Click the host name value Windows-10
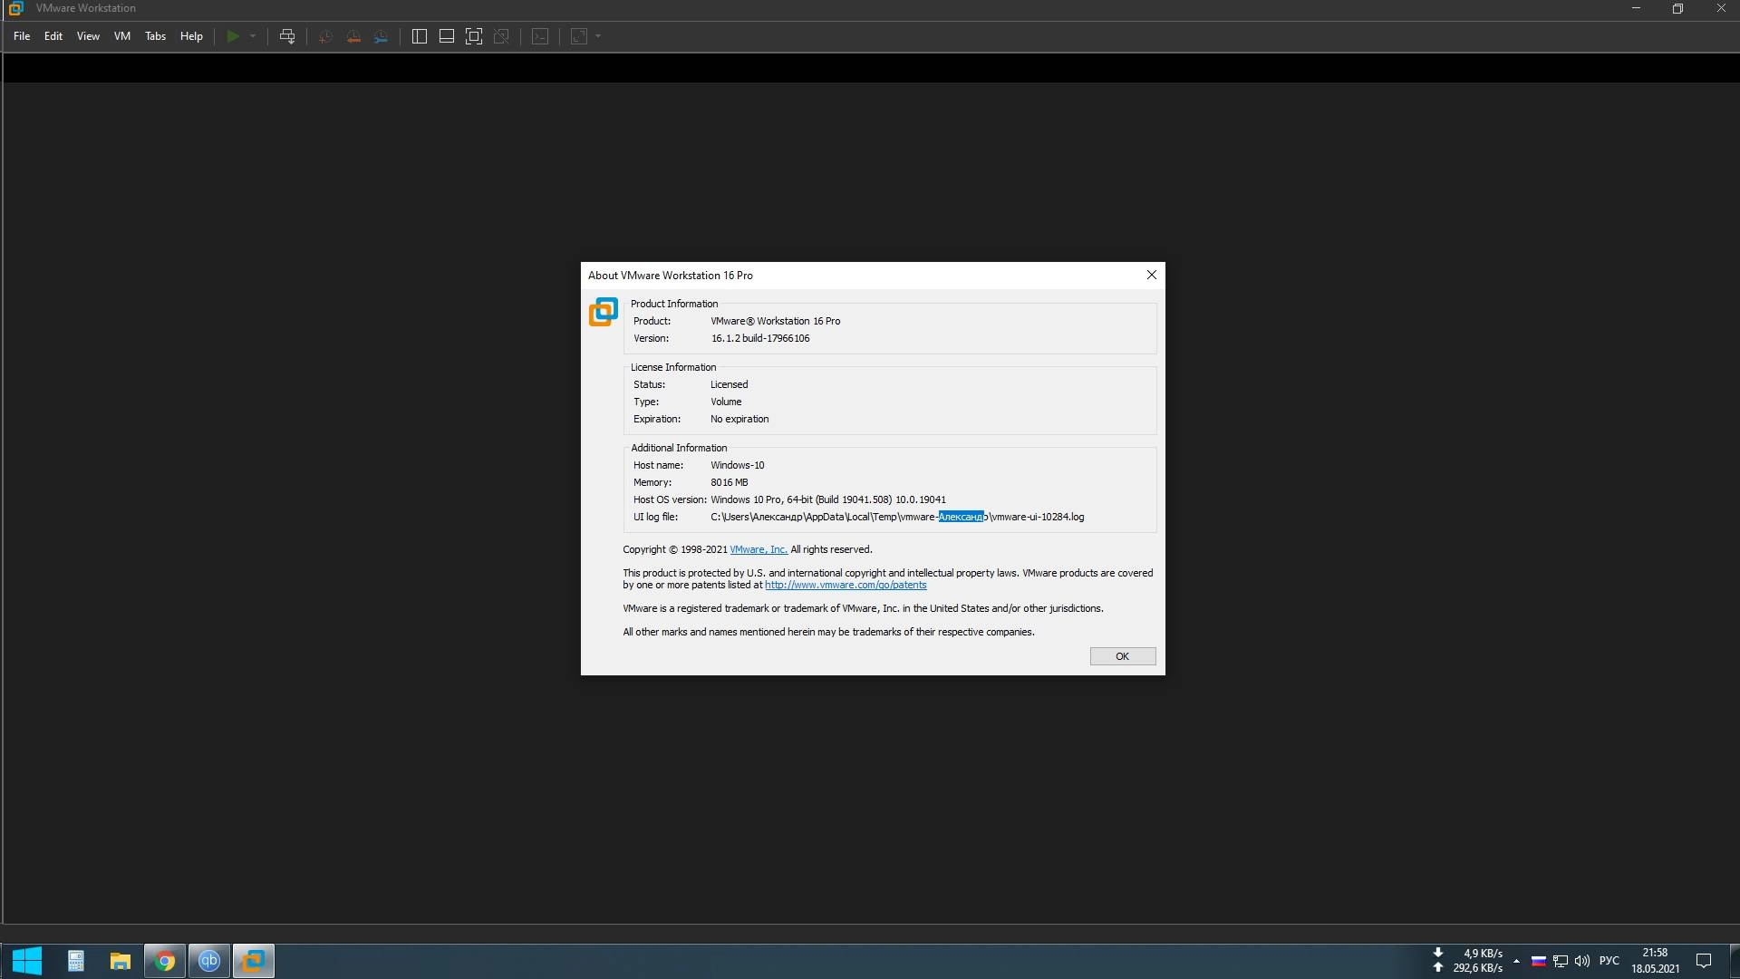Screen dimensions: 1740x979 [x=738, y=465]
